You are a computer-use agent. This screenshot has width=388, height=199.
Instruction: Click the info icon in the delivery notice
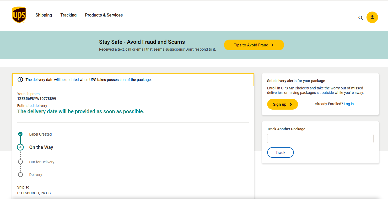click(20, 80)
